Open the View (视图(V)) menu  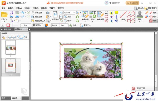point(19,8)
